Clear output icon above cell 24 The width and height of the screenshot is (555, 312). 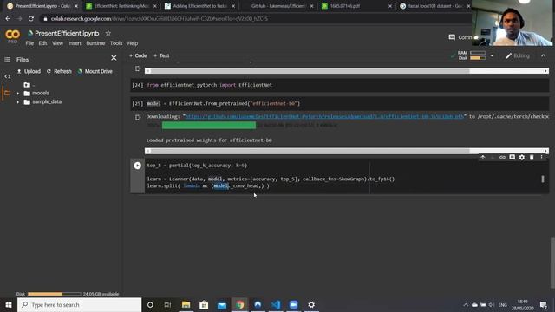[138, 68]
